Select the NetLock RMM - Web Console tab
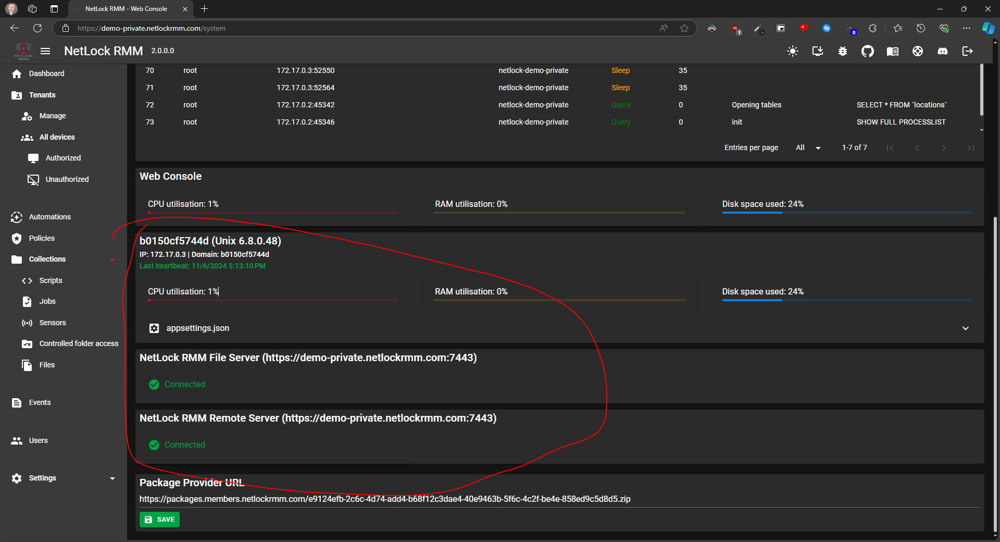The width and height of the screenshot is (1000, 542). coord(130,9)
